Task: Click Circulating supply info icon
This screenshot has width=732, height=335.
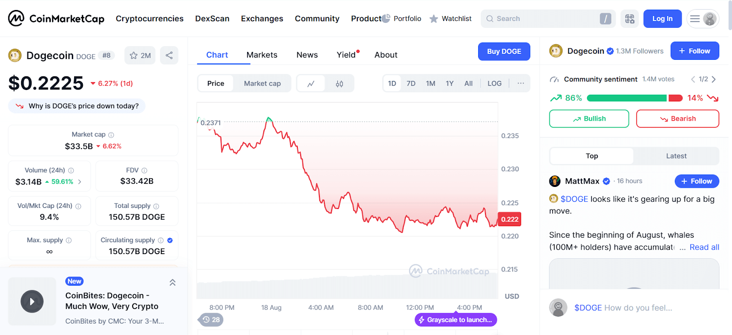Action: [161, 240]
